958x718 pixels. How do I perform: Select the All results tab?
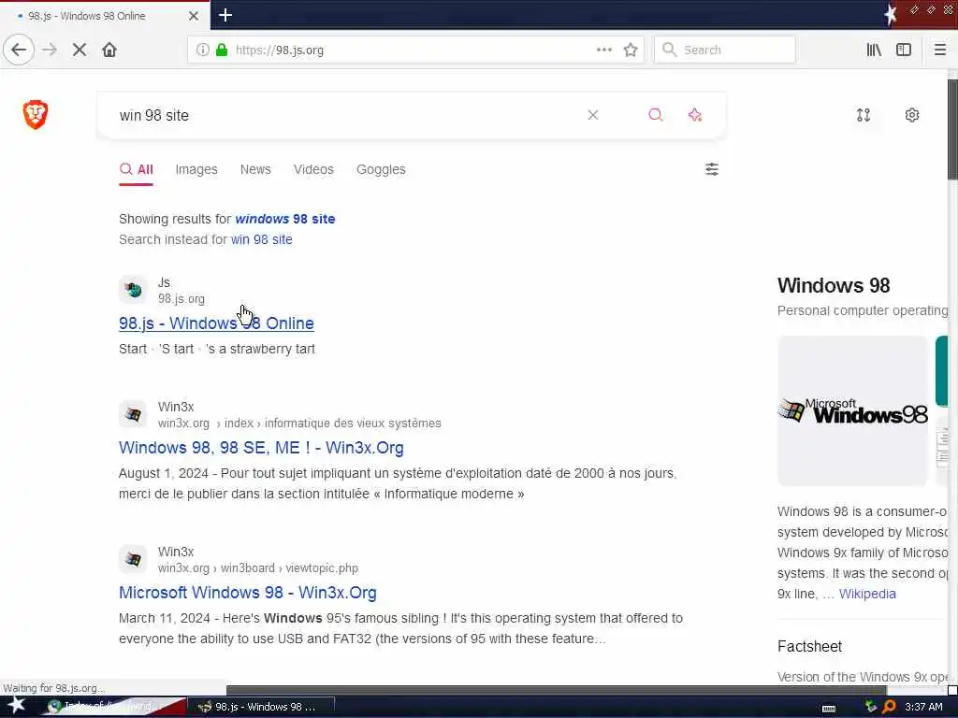[137, 170]
